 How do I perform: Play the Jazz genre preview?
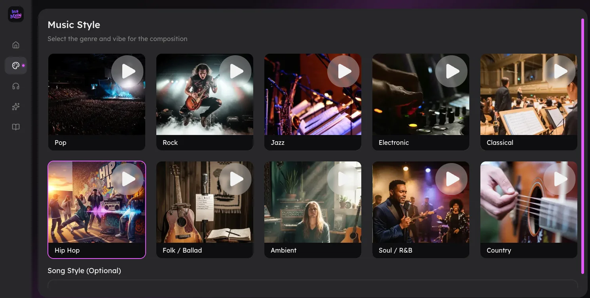point(343,71)
